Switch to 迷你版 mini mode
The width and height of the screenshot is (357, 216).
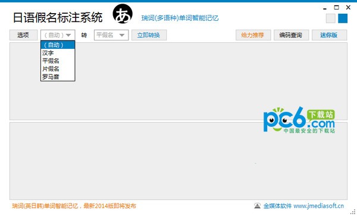pyautogui.click(x=329, y=35)
